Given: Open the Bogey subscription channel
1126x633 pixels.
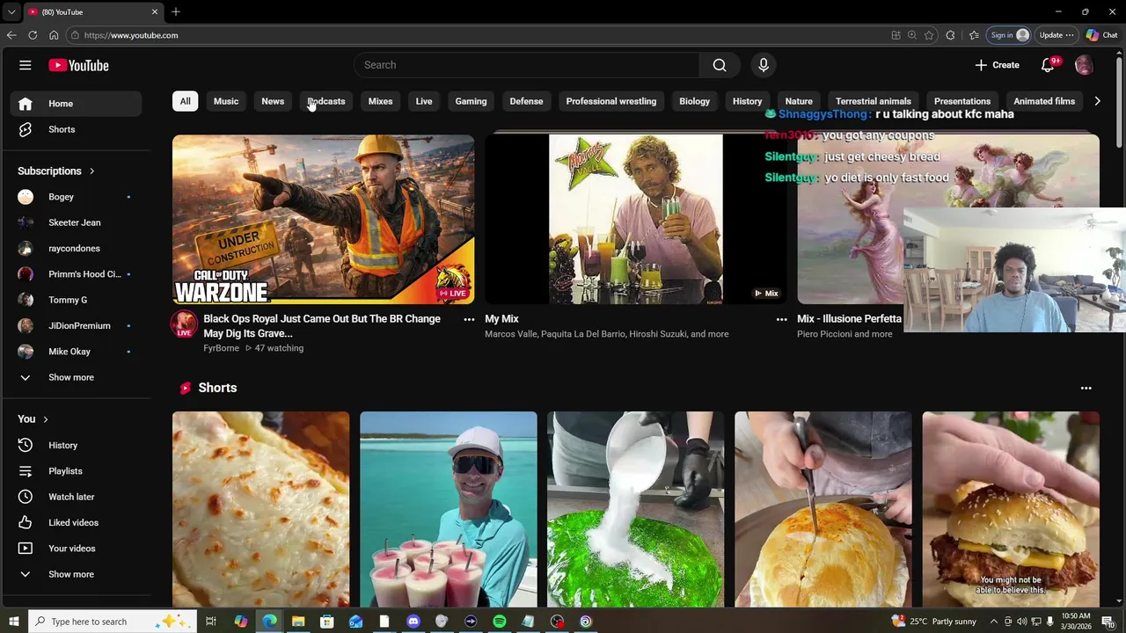Looking at the screenshot, I should 76,197.
